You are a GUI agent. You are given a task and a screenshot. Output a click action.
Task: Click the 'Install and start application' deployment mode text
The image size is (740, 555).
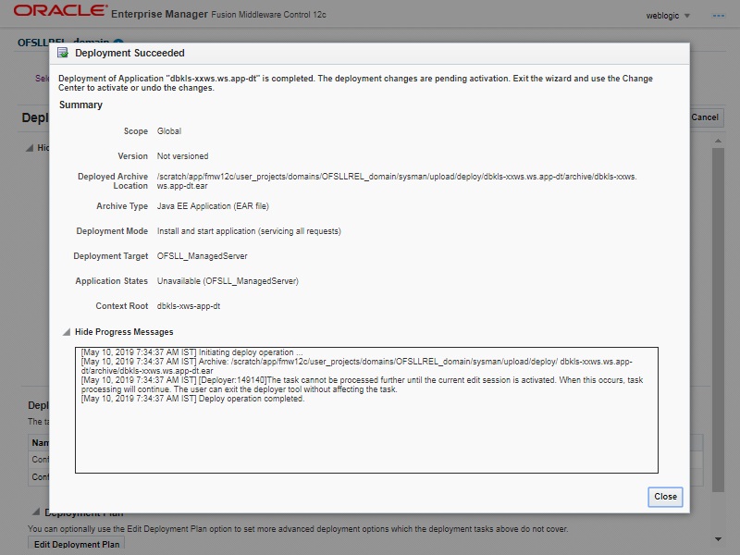coord(249,231)
